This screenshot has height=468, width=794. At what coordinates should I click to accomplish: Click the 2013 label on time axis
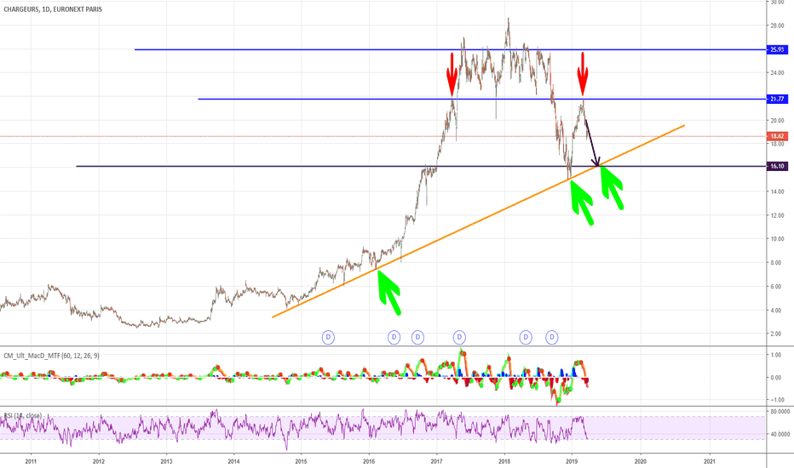point(166,461)
